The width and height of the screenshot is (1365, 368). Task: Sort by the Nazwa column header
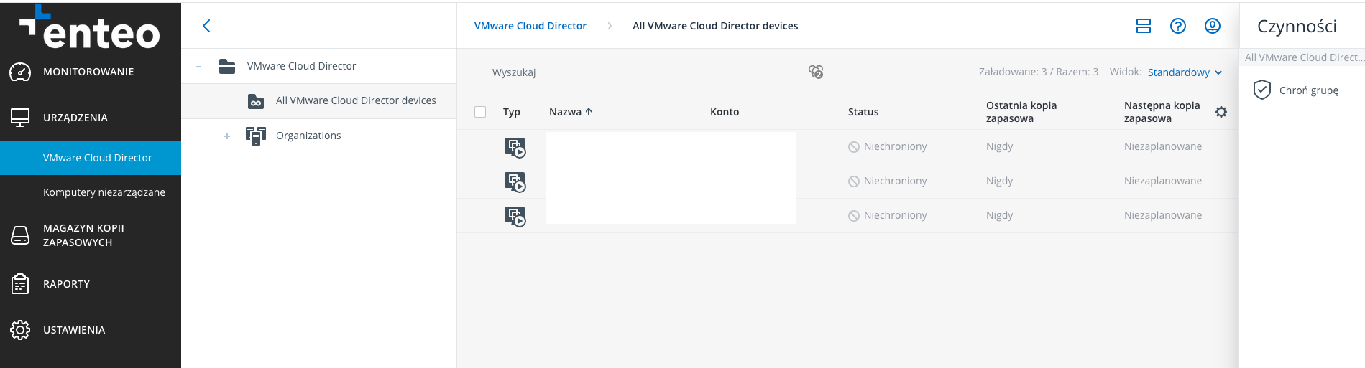[x=570, y=112]
